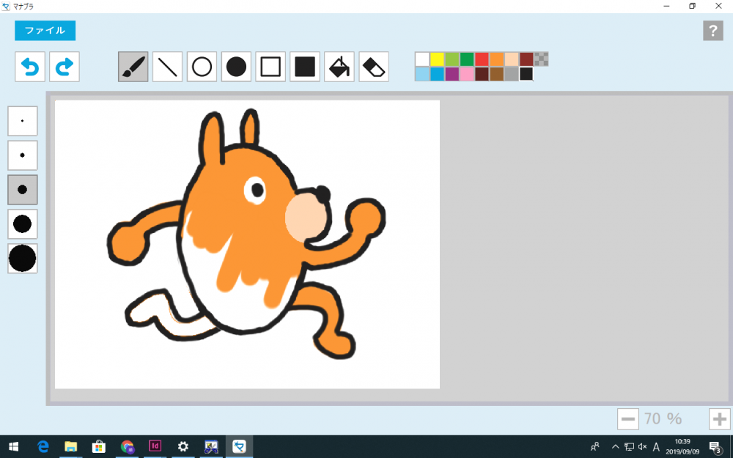Zoom out with the minus button
This screenshot has height=458, width=733.
coord(628,419)
